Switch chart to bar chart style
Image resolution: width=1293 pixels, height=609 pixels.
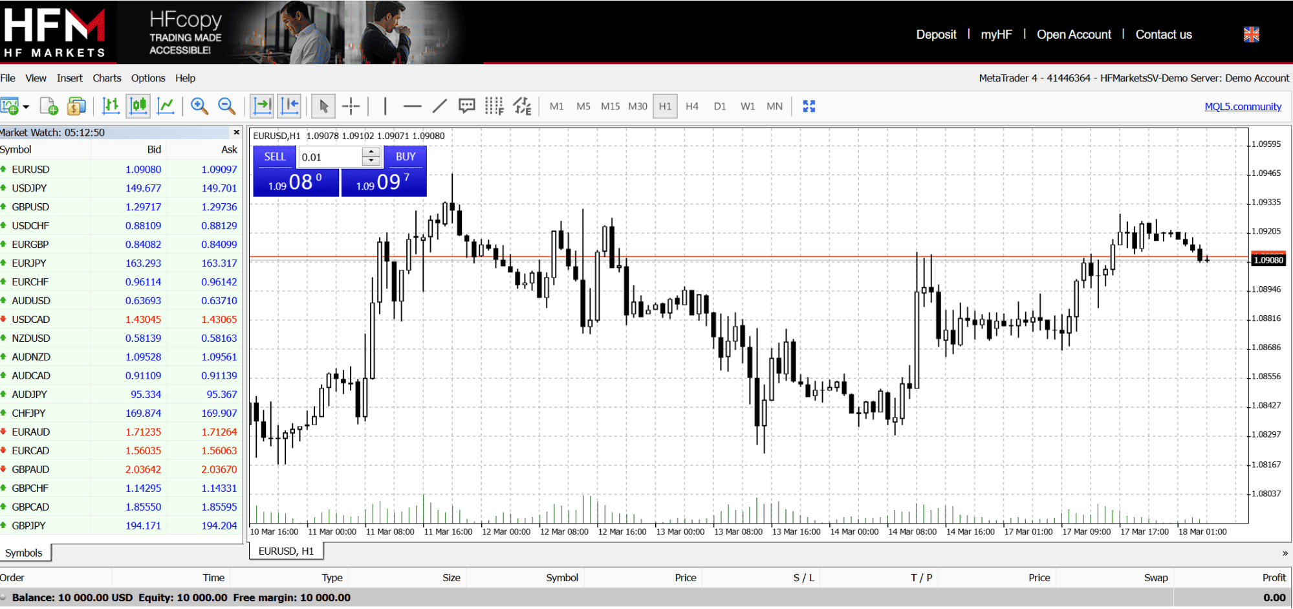[x=111, y=106]
